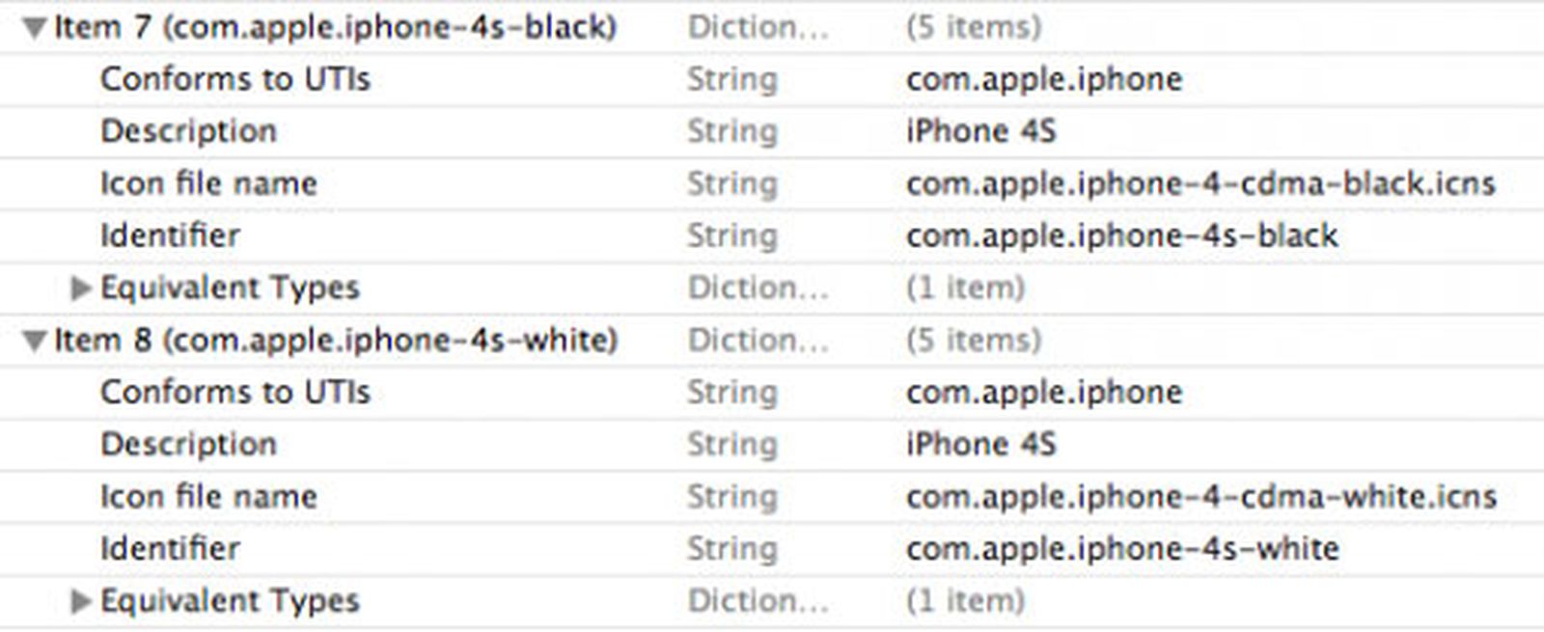Click Item 7's iPhone 4S description value

coord(980,131)
